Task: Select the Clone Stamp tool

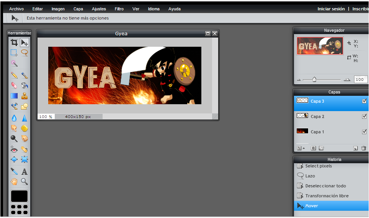Action: pyautogui.click(x=24, y=95)
